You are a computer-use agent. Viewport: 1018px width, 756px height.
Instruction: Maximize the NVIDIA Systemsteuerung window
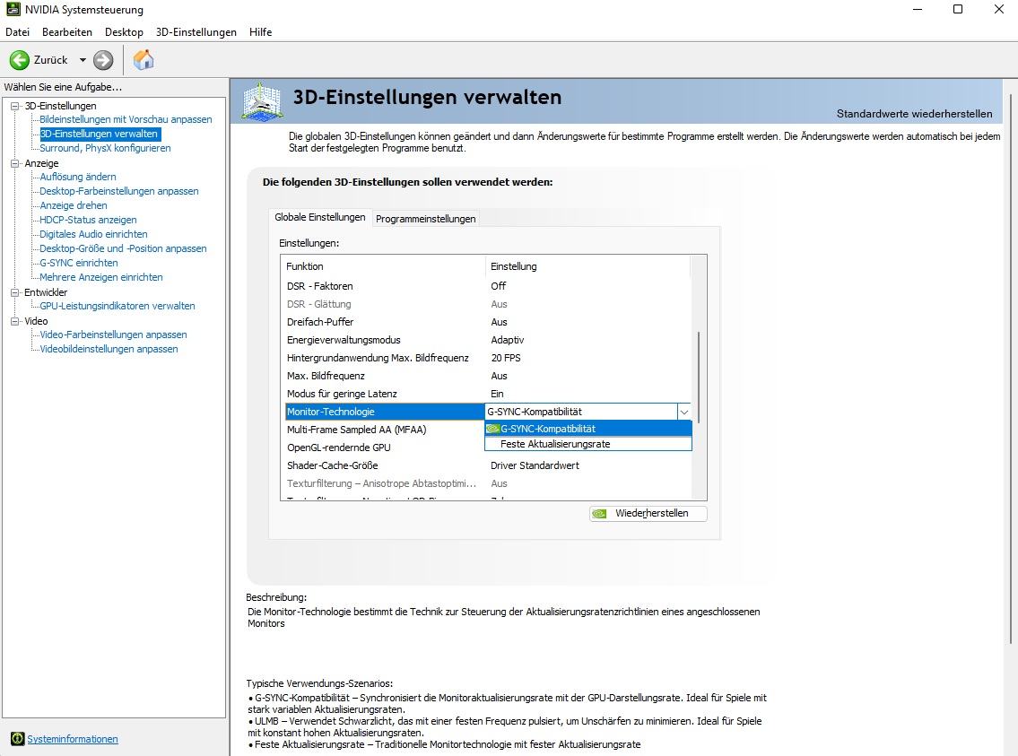tap(958, 9)
